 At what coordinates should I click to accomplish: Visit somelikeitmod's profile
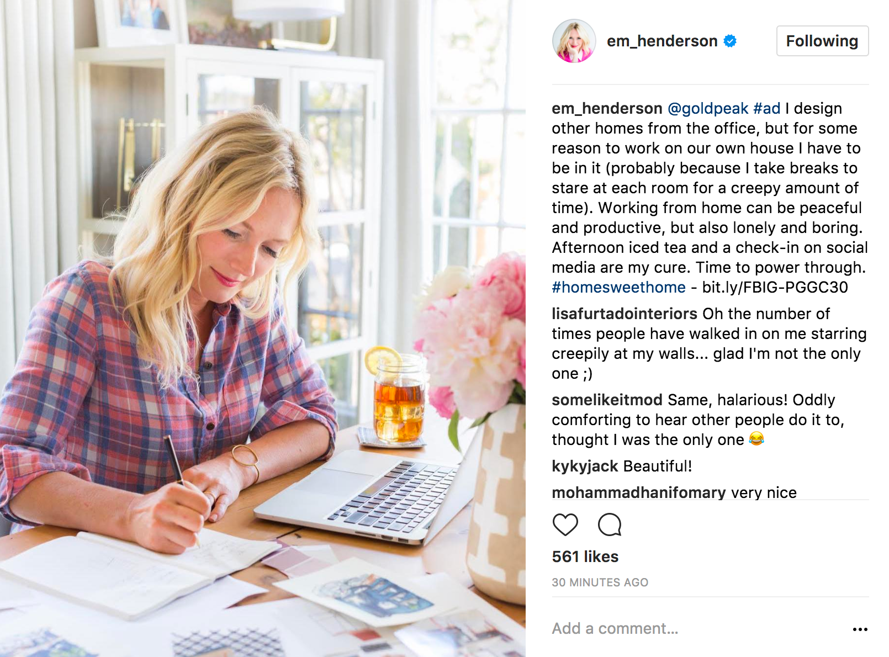607,400
